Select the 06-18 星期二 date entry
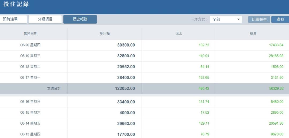 click(30, 67)
